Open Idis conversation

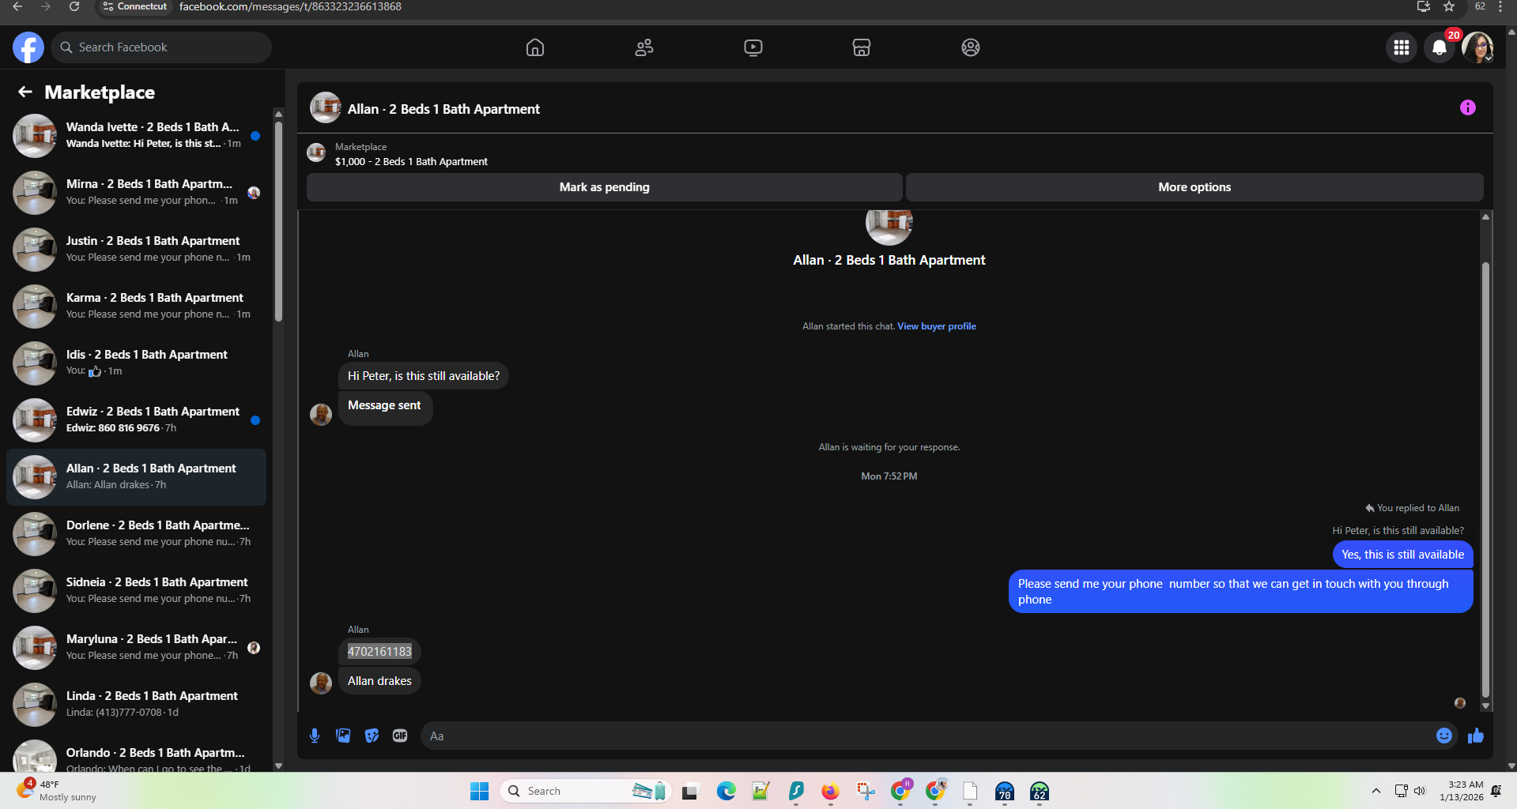coord(136,363)
